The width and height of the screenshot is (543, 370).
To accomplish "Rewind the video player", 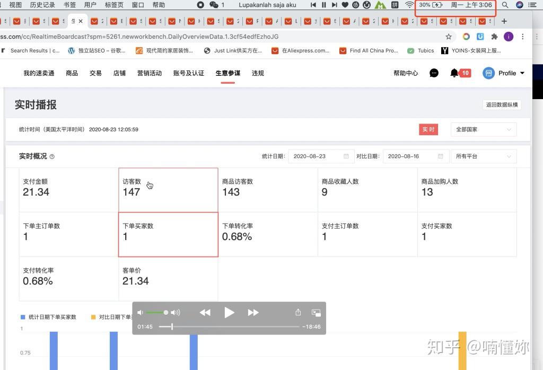I will [x=205, y=313].
